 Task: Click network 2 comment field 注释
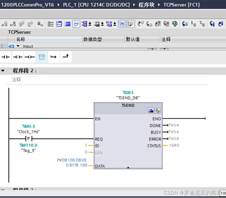[x=110, y=80]
